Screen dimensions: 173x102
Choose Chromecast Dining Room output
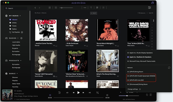[138, 84]
